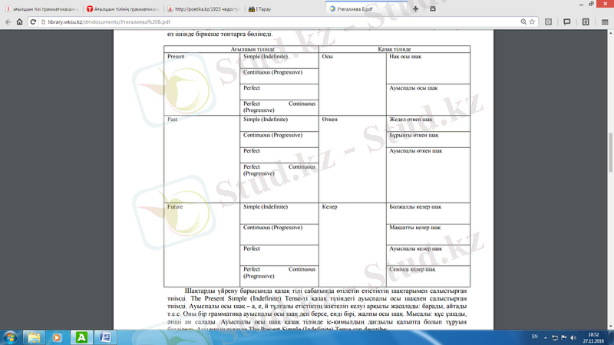Viewport: 614px width, 345px height.
Task: Open the browser main menu icon
Action: click(605, 22)
